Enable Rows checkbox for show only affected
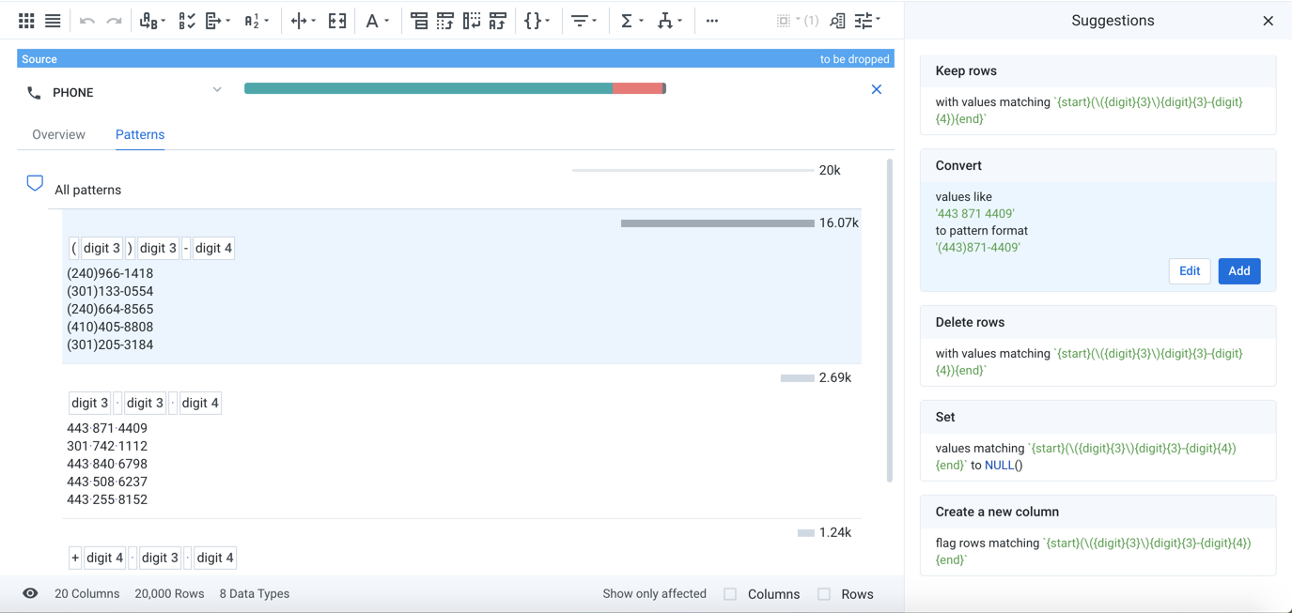The height and width of the screenshot is (613, 1292). (824, 594)
